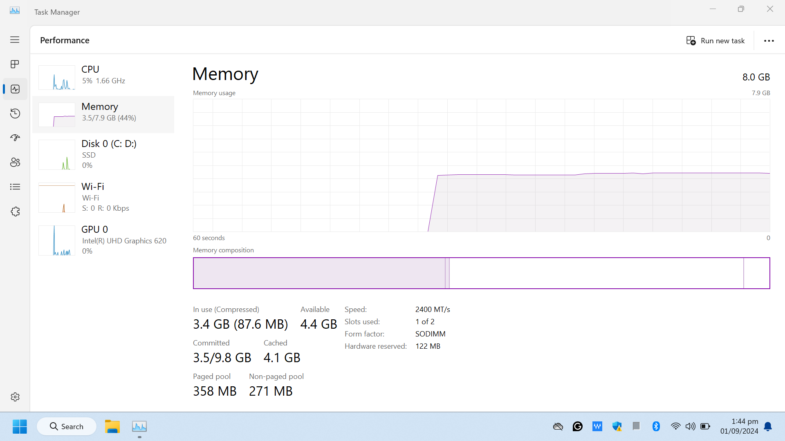Screen dimensions: 785x441
Task: Click the 4.1 GB cached value
Action: 282,358
